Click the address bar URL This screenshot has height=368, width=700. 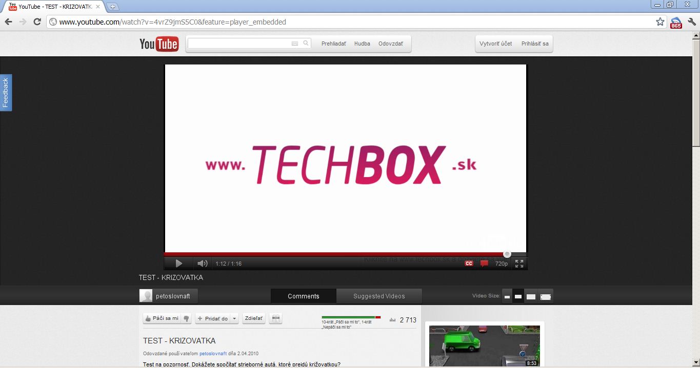click(x=172, y=22)
